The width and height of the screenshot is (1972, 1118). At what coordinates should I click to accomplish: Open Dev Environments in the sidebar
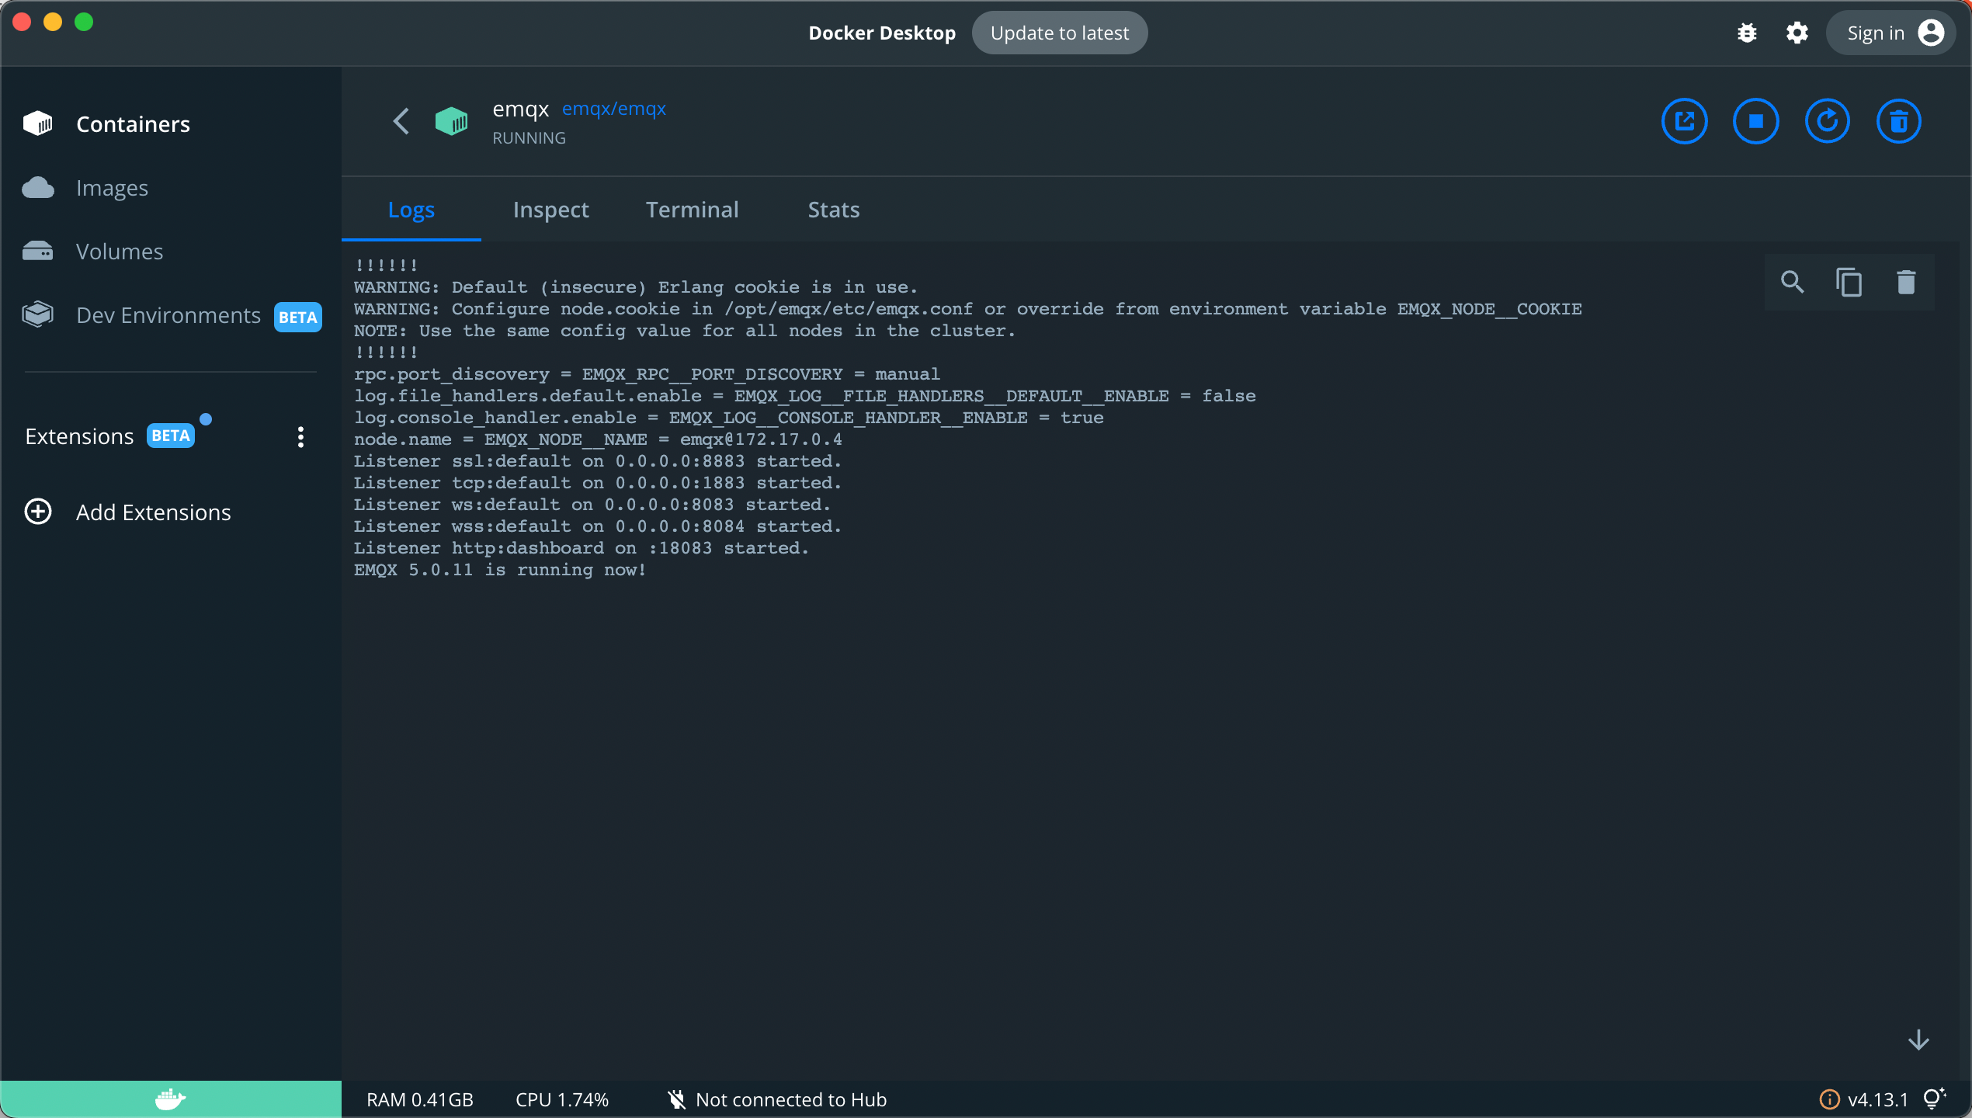(x=168, y=315)
